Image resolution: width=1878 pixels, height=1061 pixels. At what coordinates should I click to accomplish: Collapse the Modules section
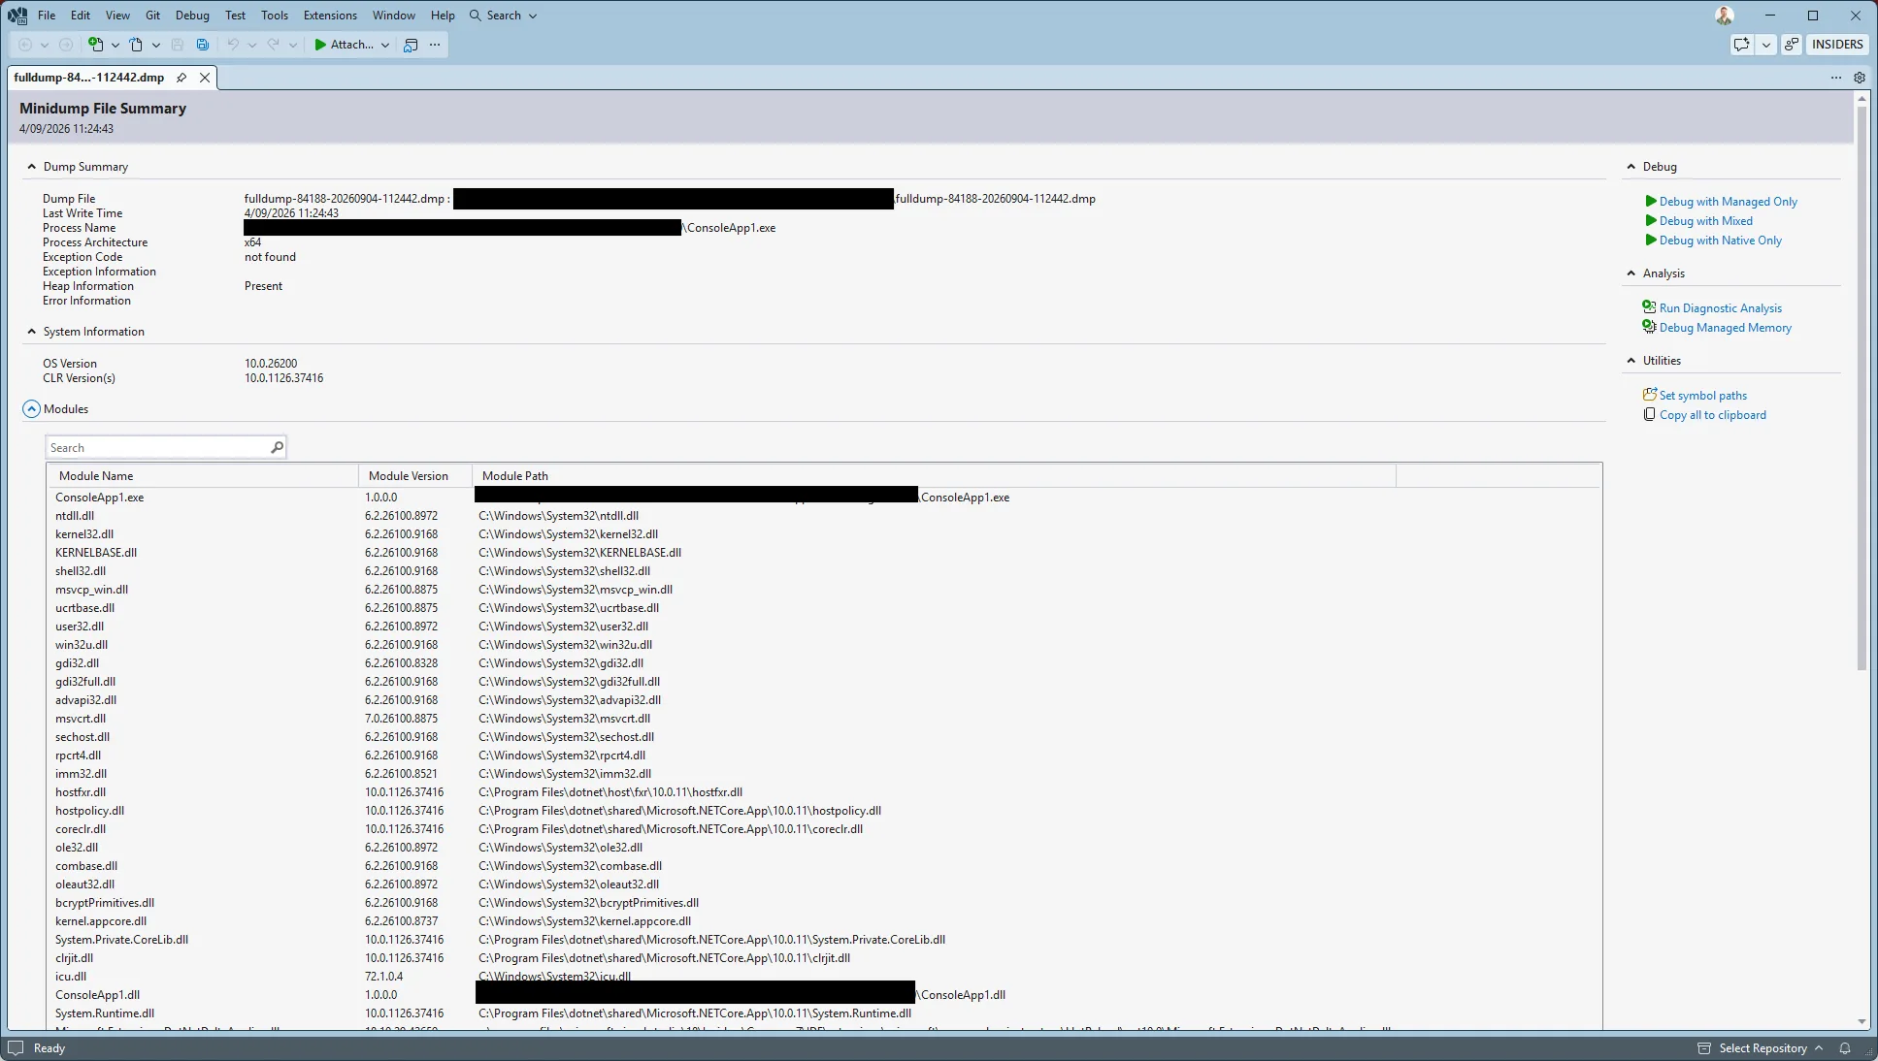point(32,409)
